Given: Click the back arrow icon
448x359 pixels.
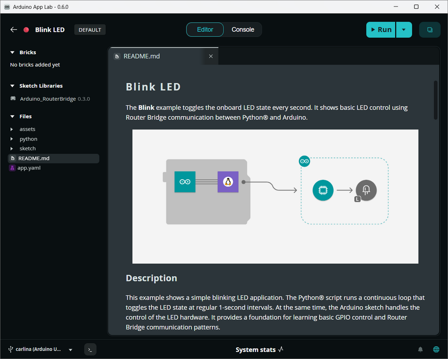Looking at the screenshot, I should coord(14,30).
